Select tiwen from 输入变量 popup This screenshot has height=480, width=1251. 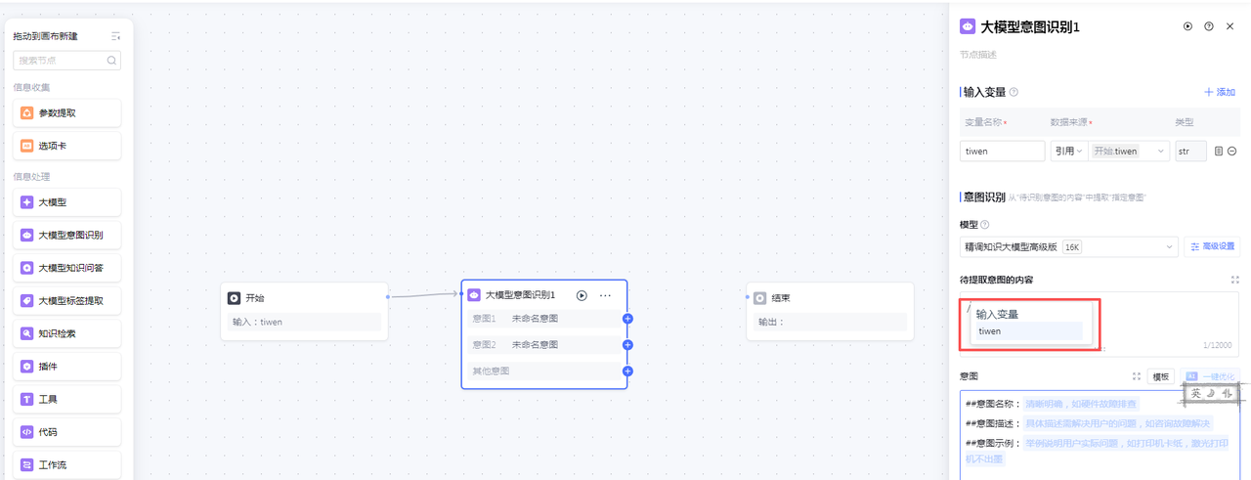1026,331
